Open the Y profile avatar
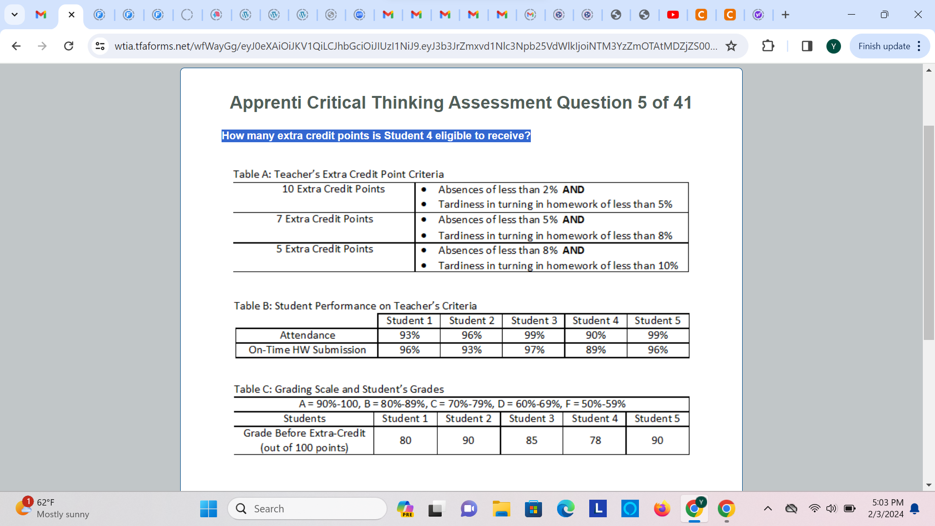The height and width of the screenshot is (526, 935). pyautogui.click(x=833, y=46)
